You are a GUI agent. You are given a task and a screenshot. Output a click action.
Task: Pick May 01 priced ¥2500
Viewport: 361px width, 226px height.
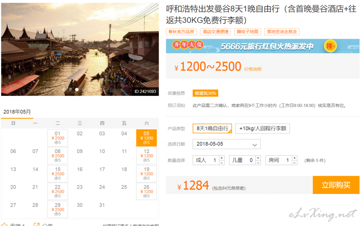[57, 138]
